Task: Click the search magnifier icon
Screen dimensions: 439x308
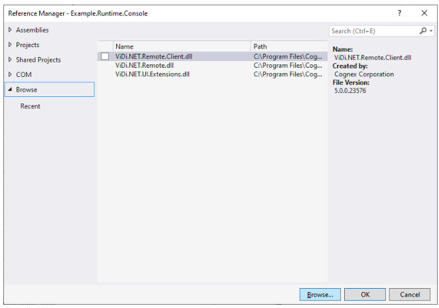Action: [x=423, y=31]
